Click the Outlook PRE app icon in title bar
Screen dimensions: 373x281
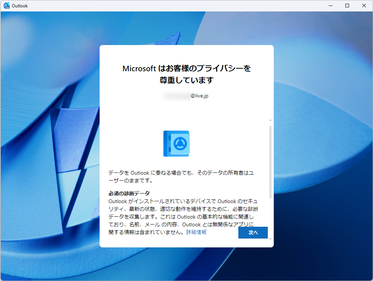(x=7, y=6)
